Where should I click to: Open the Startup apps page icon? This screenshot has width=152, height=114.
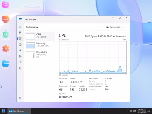[x=20, y=50]
